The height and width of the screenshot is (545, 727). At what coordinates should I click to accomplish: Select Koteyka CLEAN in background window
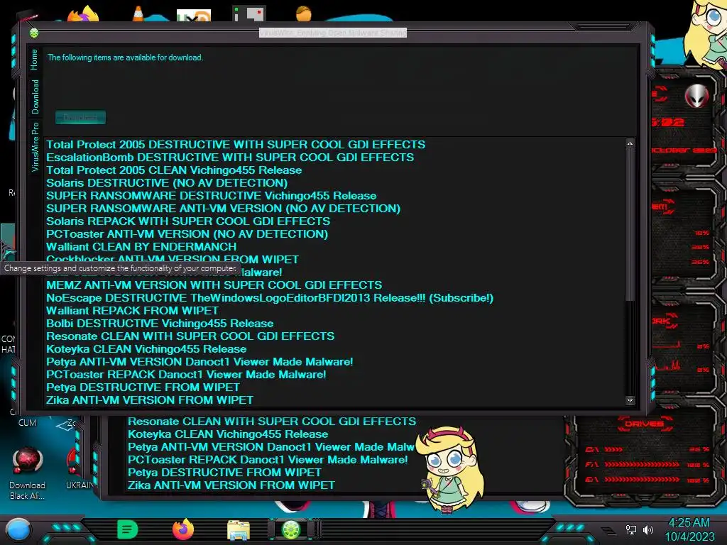pos(228,434)
